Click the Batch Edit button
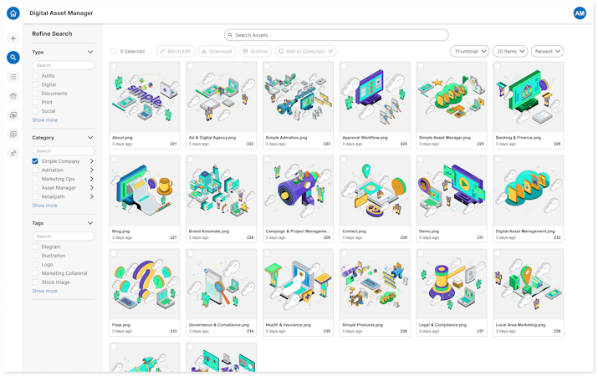The image size is (598, 376). pyautogui.click(x=176, y=52)
